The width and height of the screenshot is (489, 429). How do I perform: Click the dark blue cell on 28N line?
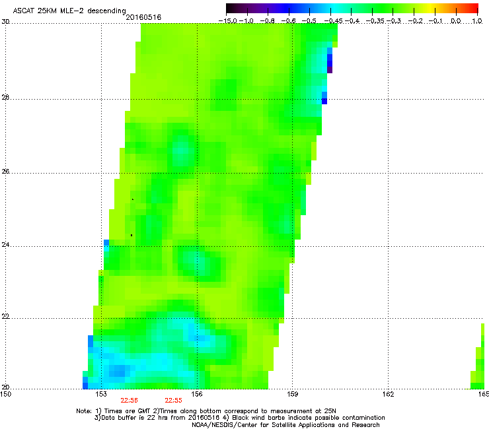point(324,101)
